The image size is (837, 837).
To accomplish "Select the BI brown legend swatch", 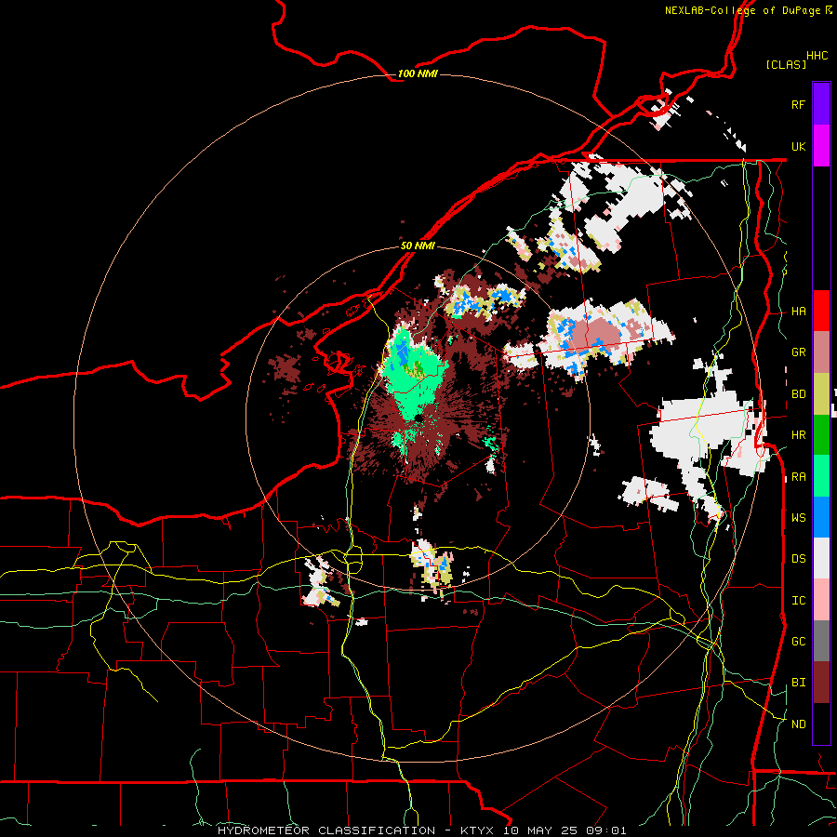I will tap(821, 683).
